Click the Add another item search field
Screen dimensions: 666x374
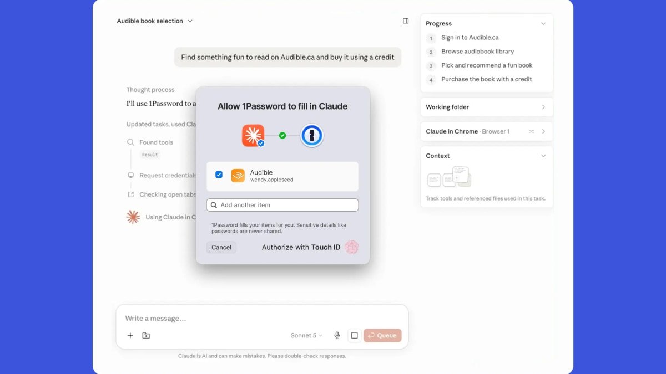click(x=282, y=205)
